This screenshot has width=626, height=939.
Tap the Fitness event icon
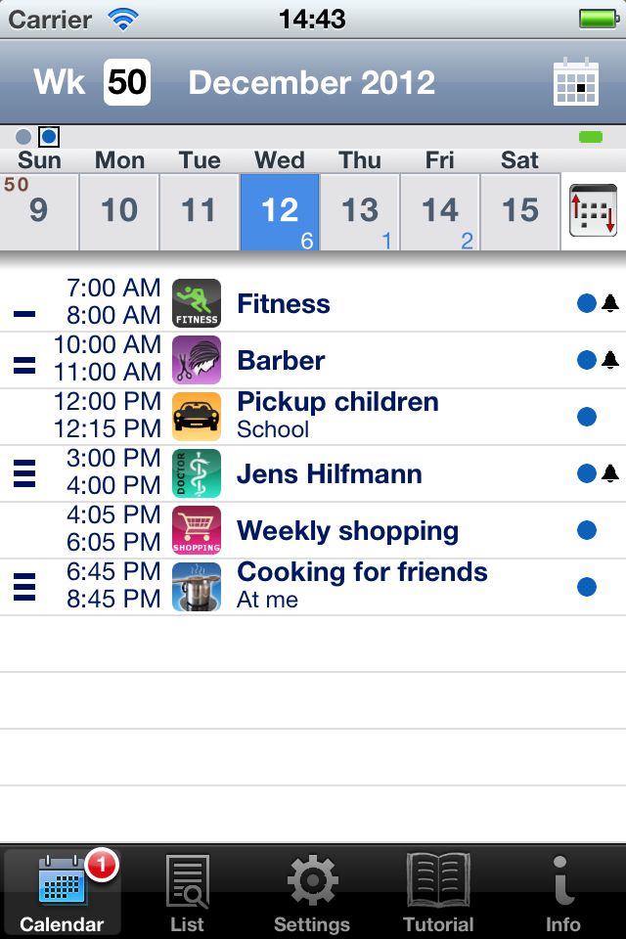[x=197, y=303]
